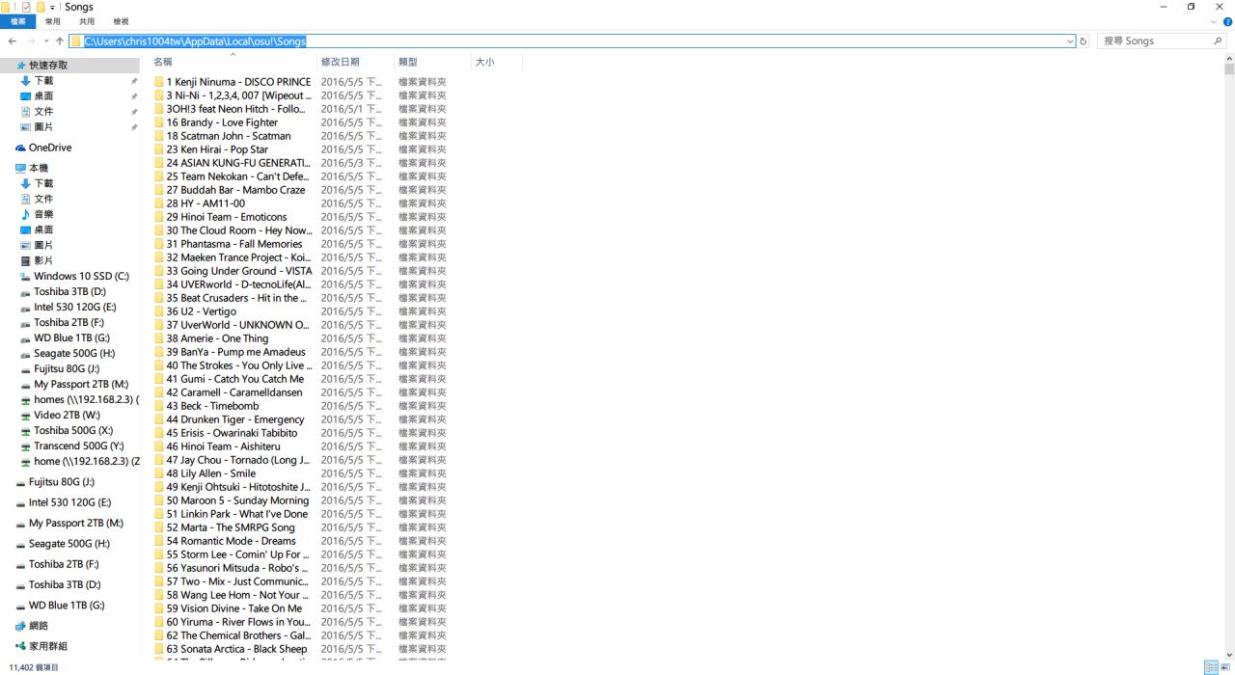Expand address bar history dropdown
Viewport: 1235px width, 675px height.
(1070, 41)
